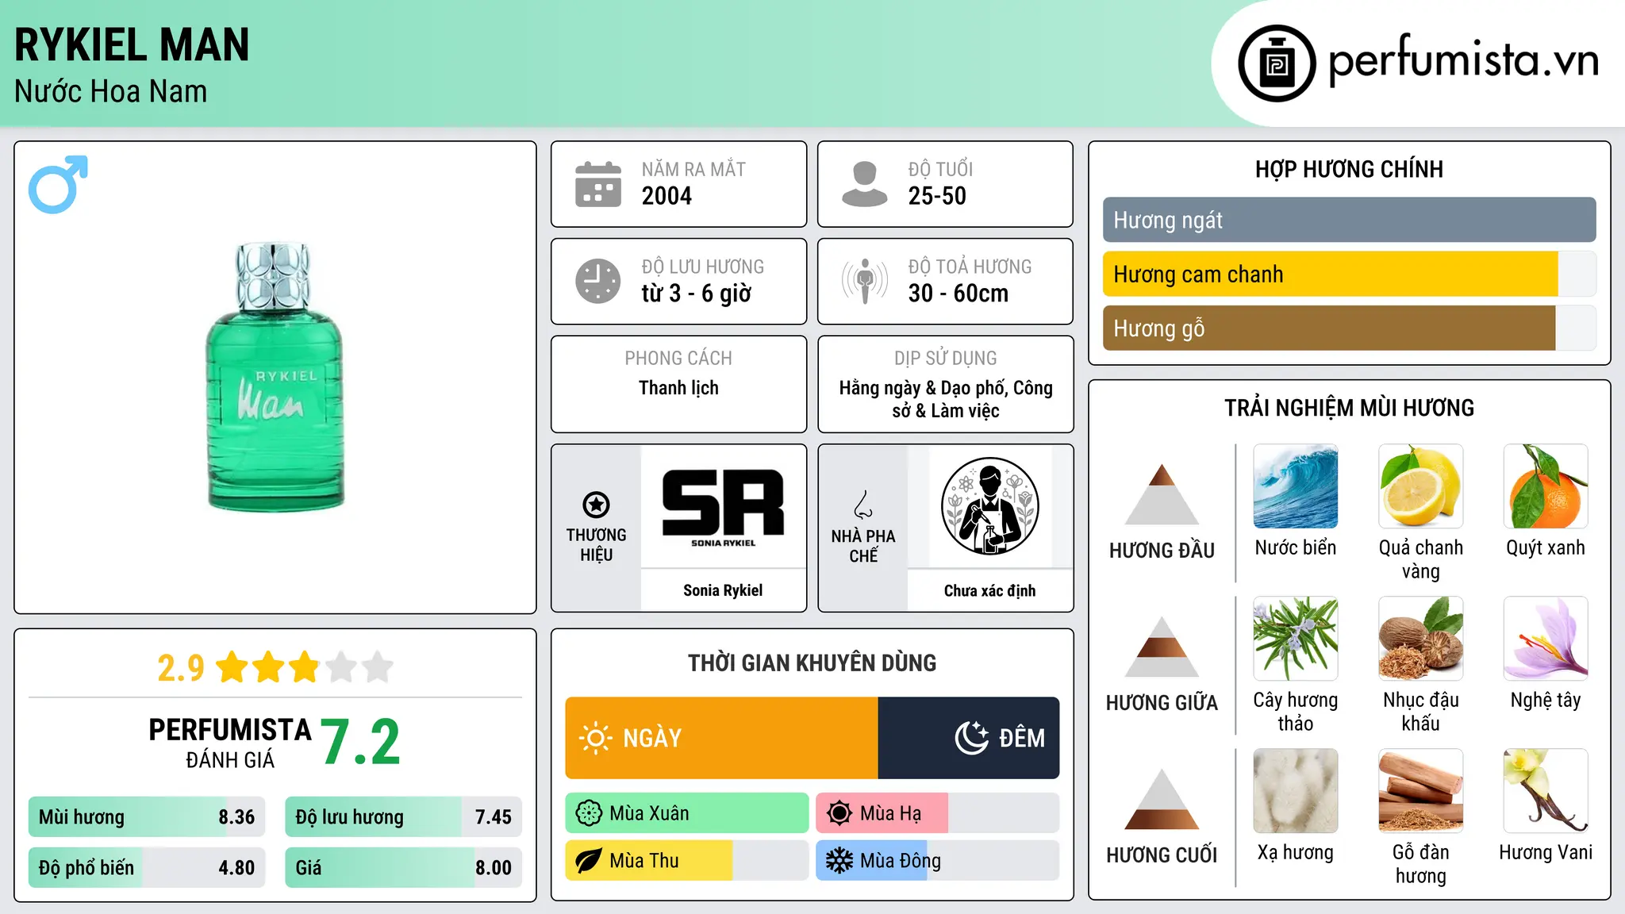1625x914 pixels.
Task: Click the clock icon beside Độ lưu hương
Action: point(598,281)
